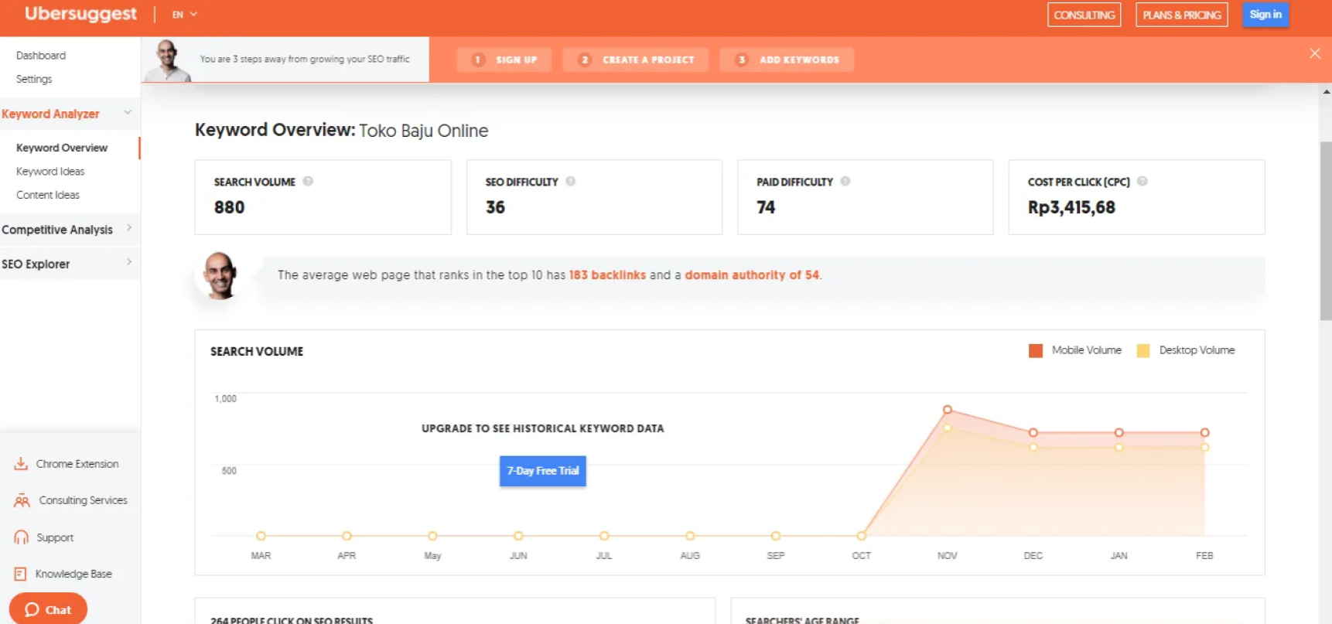Click the MAR chart data point

point(261,536)
